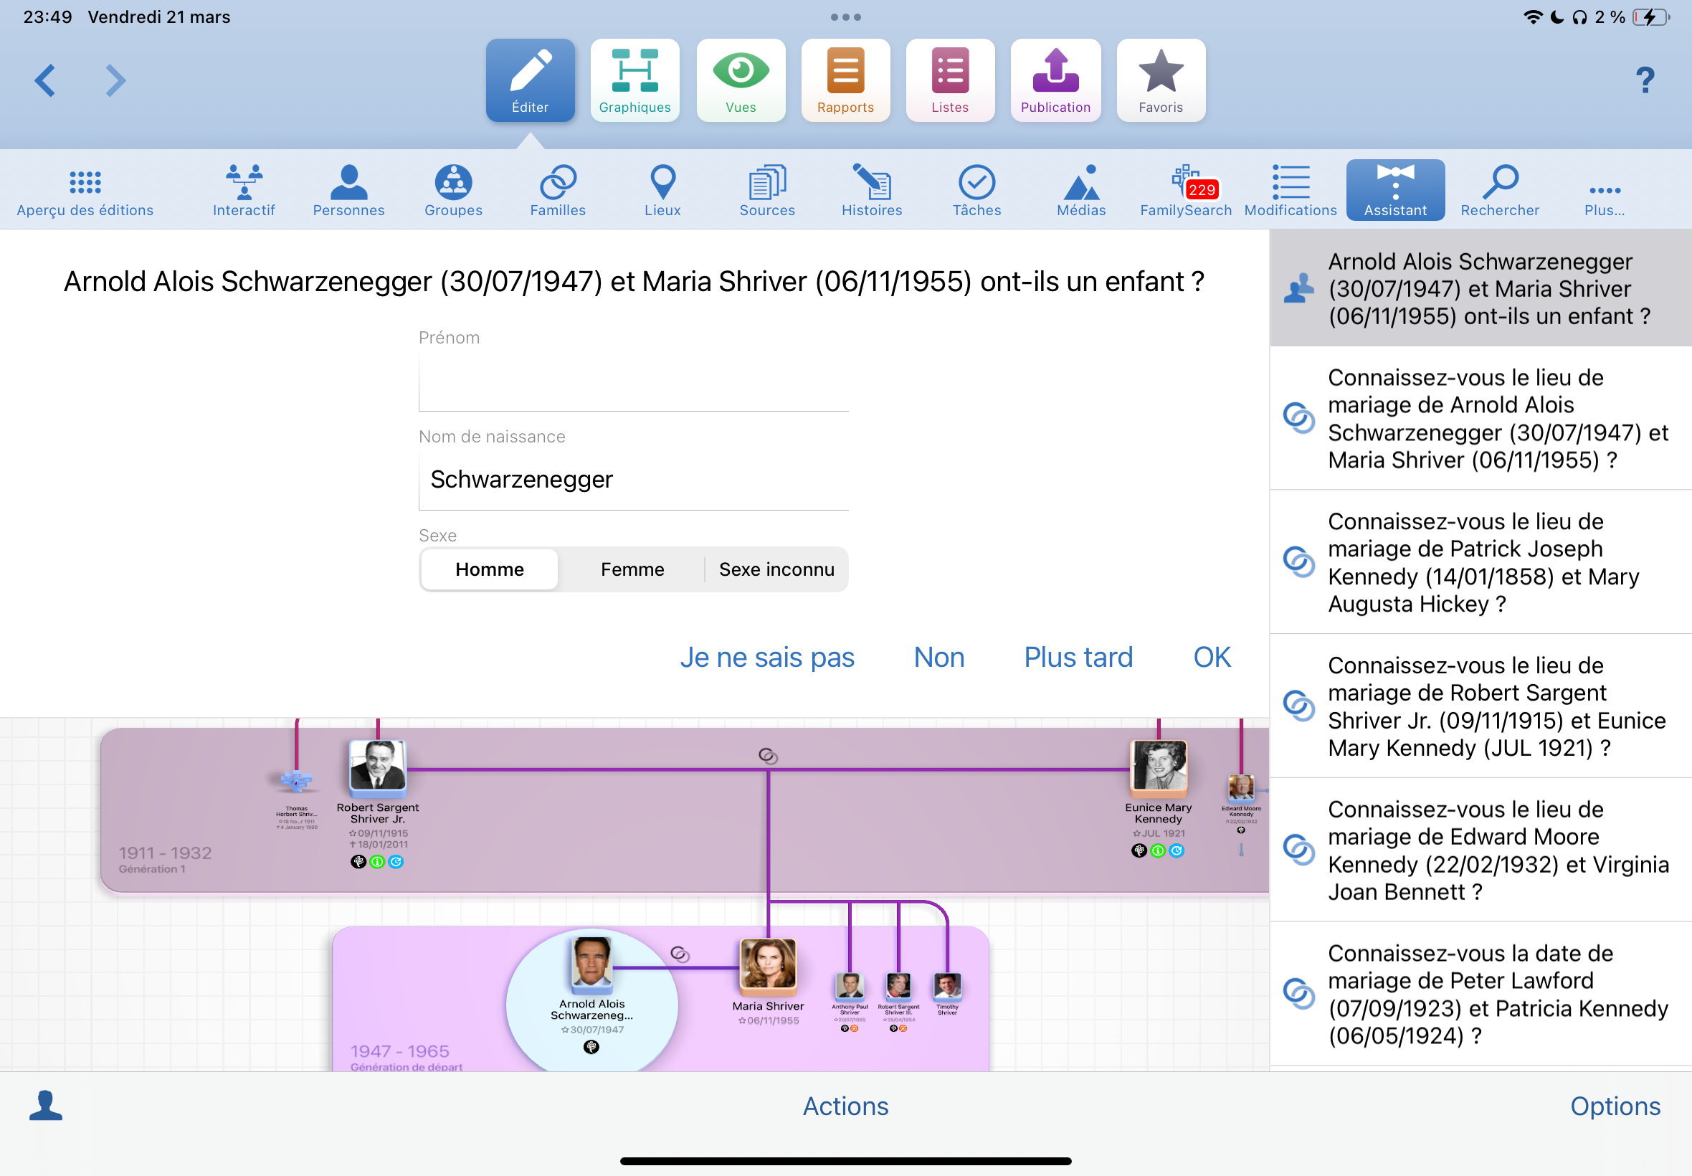This screenshot has width=1692, height=1176.
Task: Open the Rechercher search tool
Action: point(1500,190)
